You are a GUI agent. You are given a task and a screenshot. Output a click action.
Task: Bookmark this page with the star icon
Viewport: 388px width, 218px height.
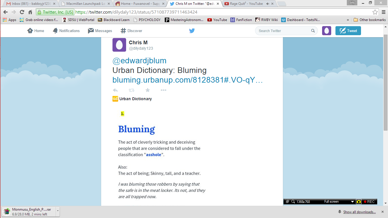click(375, 12)
